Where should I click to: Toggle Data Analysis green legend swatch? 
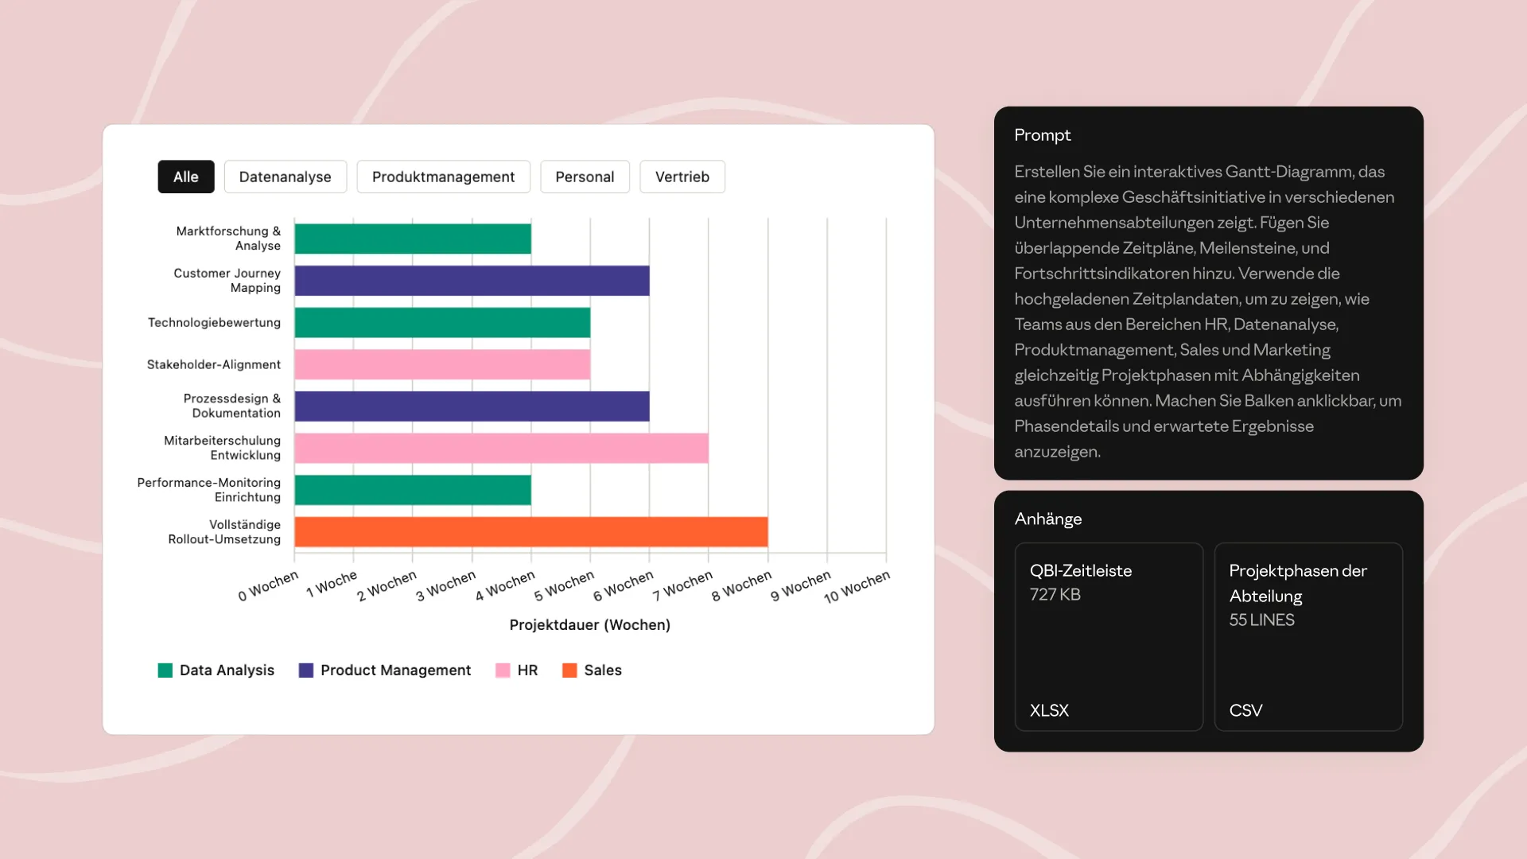(x=165, y=670)
